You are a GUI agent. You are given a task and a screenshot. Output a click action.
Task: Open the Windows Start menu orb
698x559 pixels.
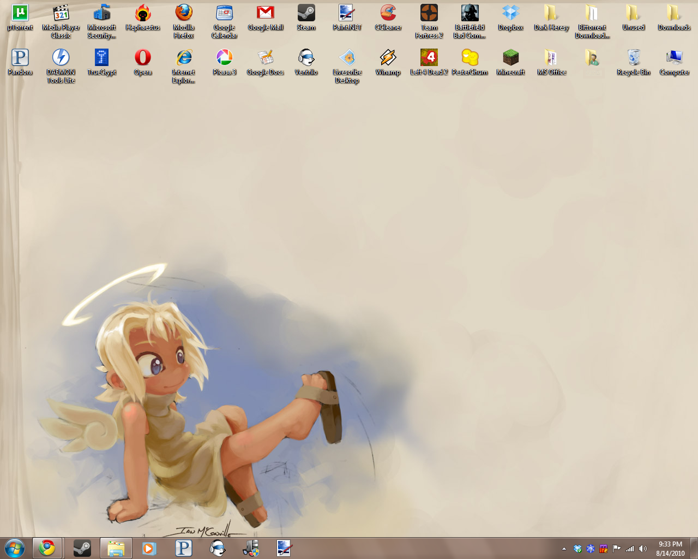point(15,548)
